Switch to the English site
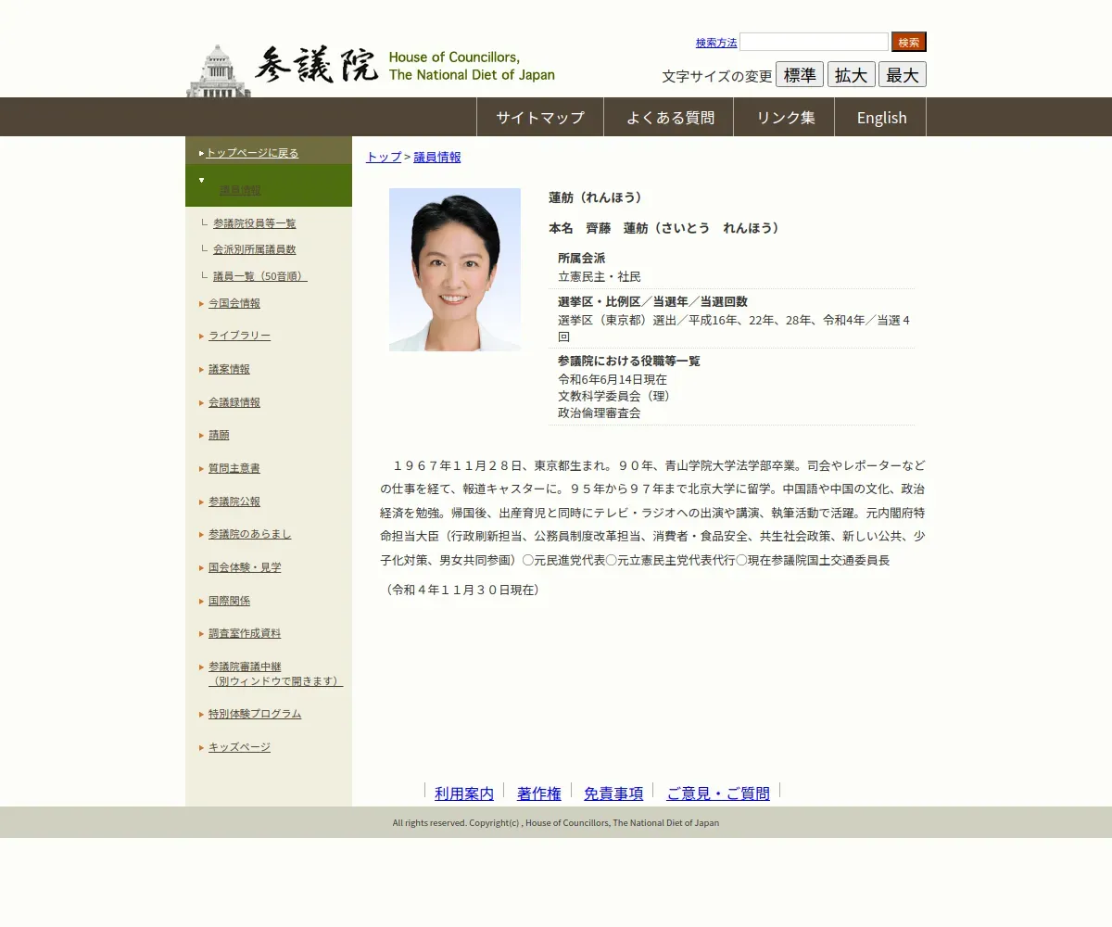This screenshot has width=1112, height=927. click(x=881, y=117)
